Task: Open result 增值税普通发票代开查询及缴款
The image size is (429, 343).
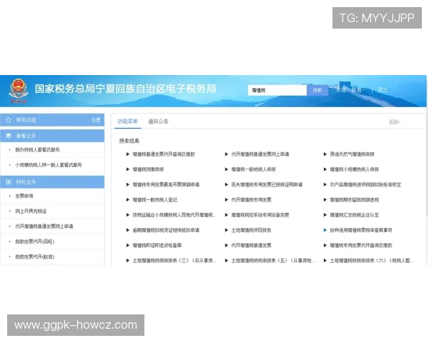Action: point(164,154)
